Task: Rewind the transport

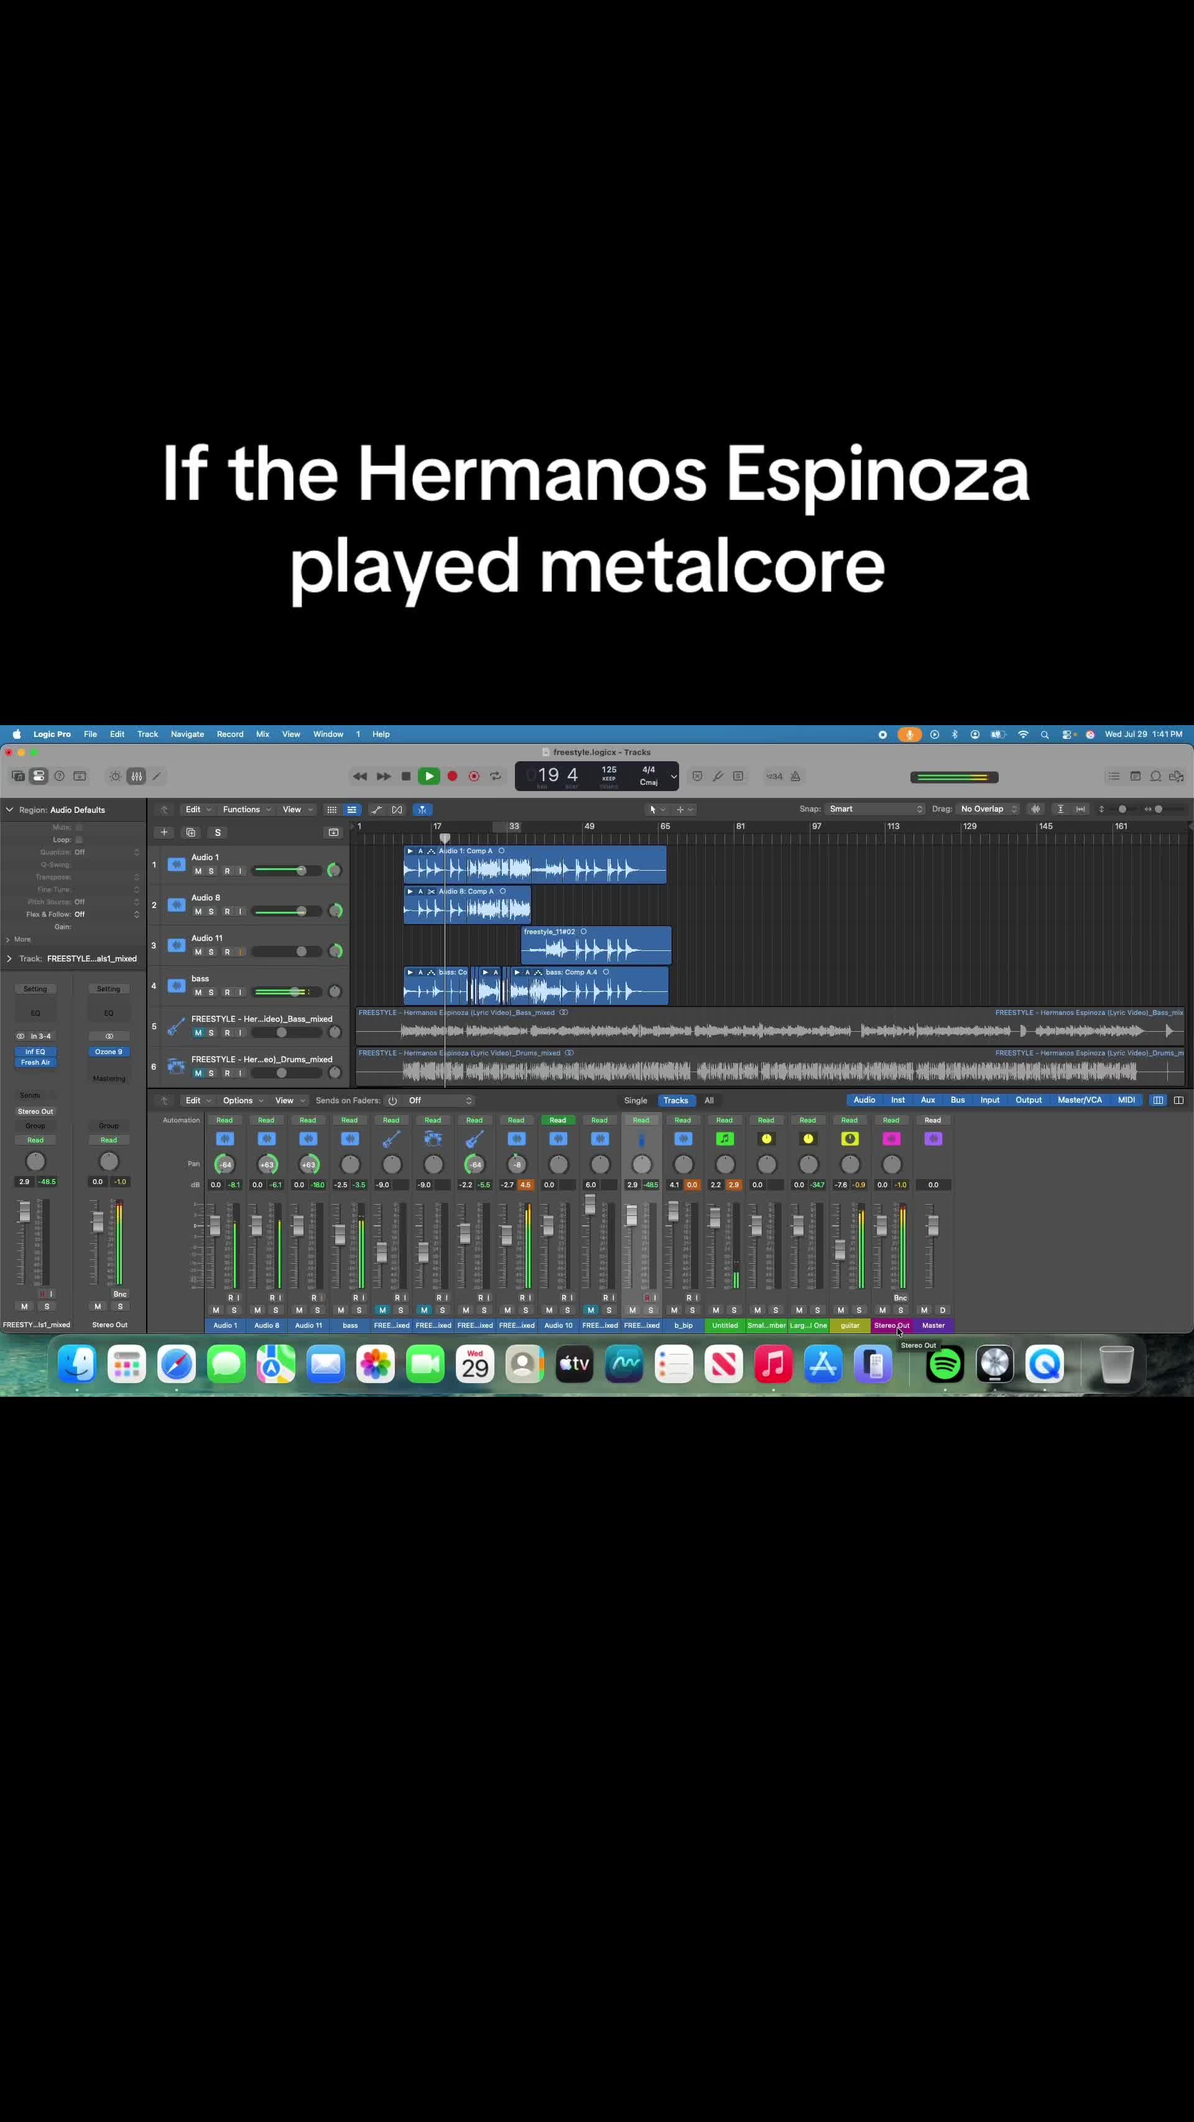Action: click(x=360, y=776)
